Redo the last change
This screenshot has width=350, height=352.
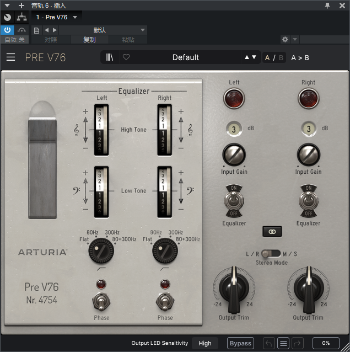click(x=297, y=343)
